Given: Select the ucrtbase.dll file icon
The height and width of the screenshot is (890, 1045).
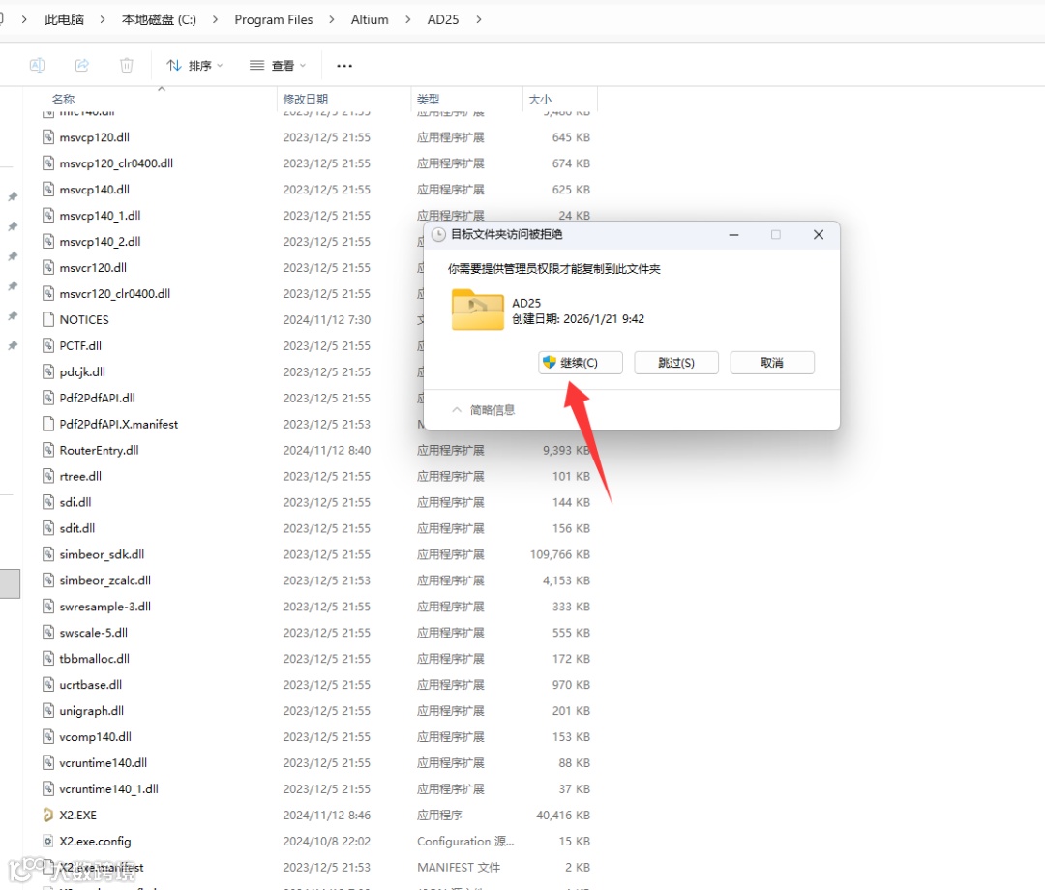Looking at the screenshot, I should (x=48, y=684).
